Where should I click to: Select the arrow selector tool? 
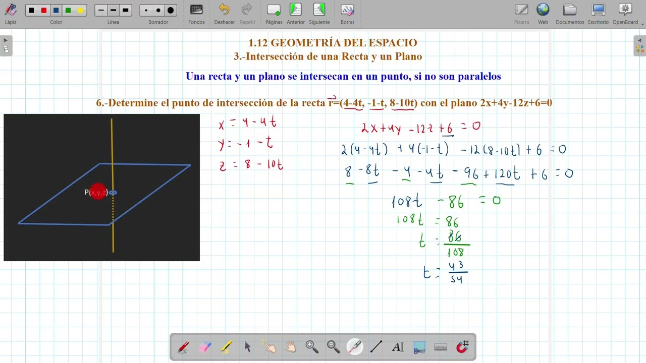pos(248,347)
